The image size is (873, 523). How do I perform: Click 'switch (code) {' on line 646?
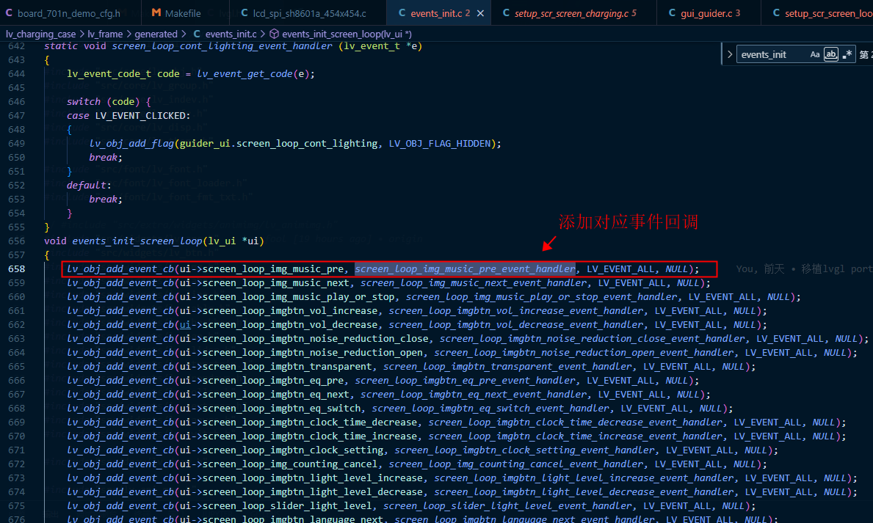pos(109,102)
